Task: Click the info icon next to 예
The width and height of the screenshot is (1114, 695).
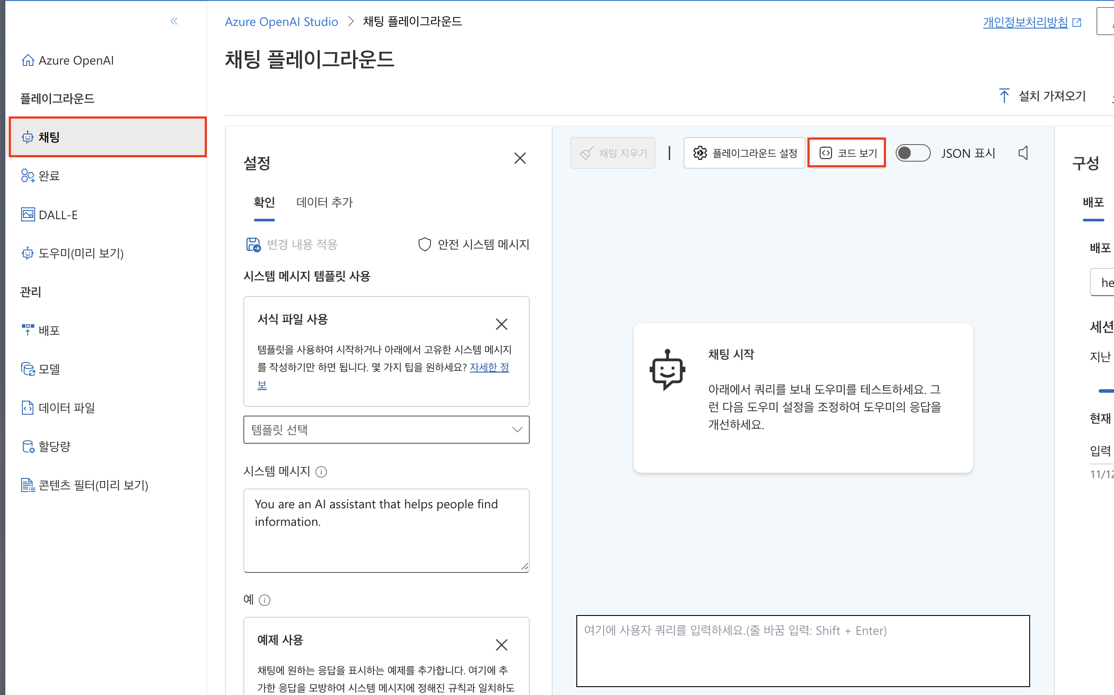Action: pyautogui.click(x=265, y=600)
